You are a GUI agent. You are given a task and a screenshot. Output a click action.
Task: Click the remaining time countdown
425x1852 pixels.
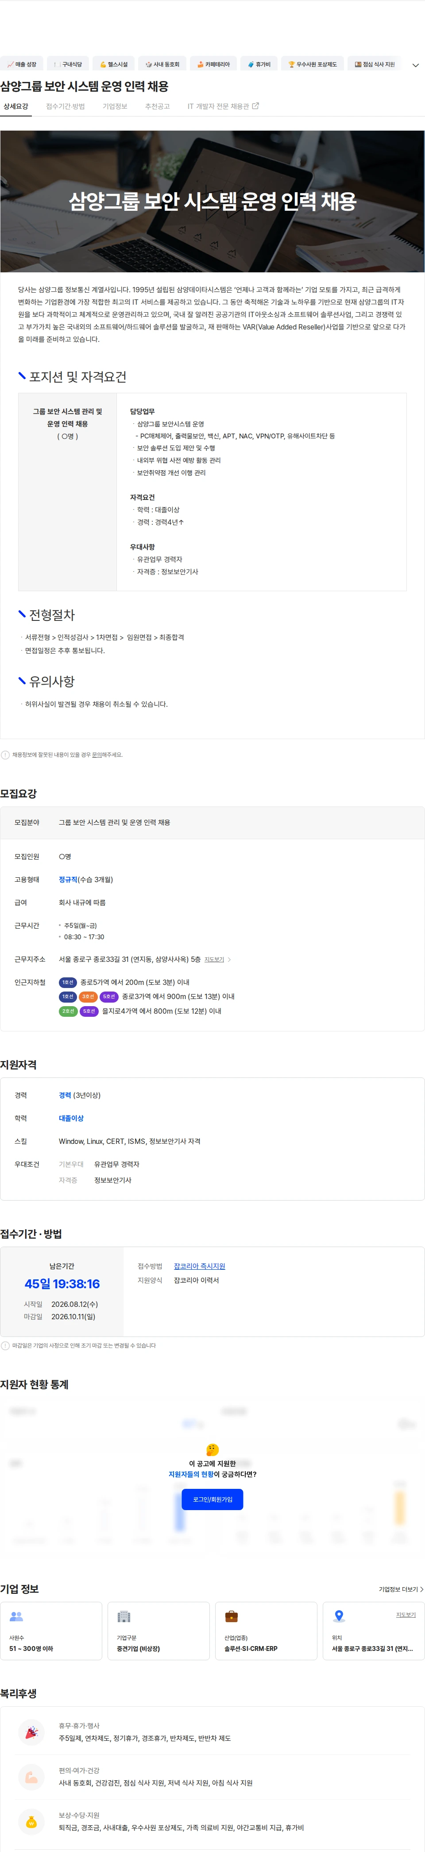tap(62, 1283)
